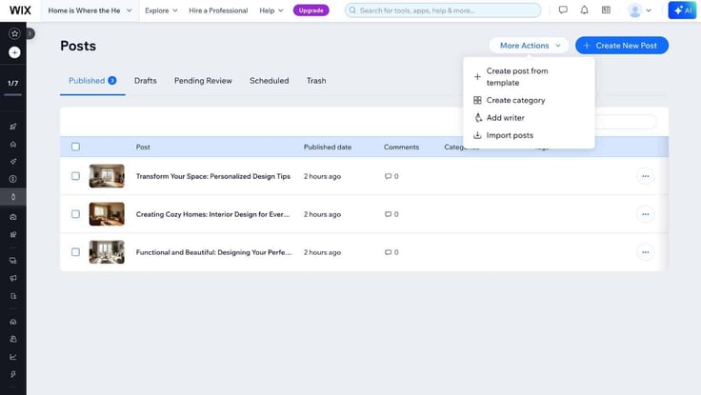701x395 pixels.
Task: Click the white plus button in sidebar
Action: pos(14,52)
